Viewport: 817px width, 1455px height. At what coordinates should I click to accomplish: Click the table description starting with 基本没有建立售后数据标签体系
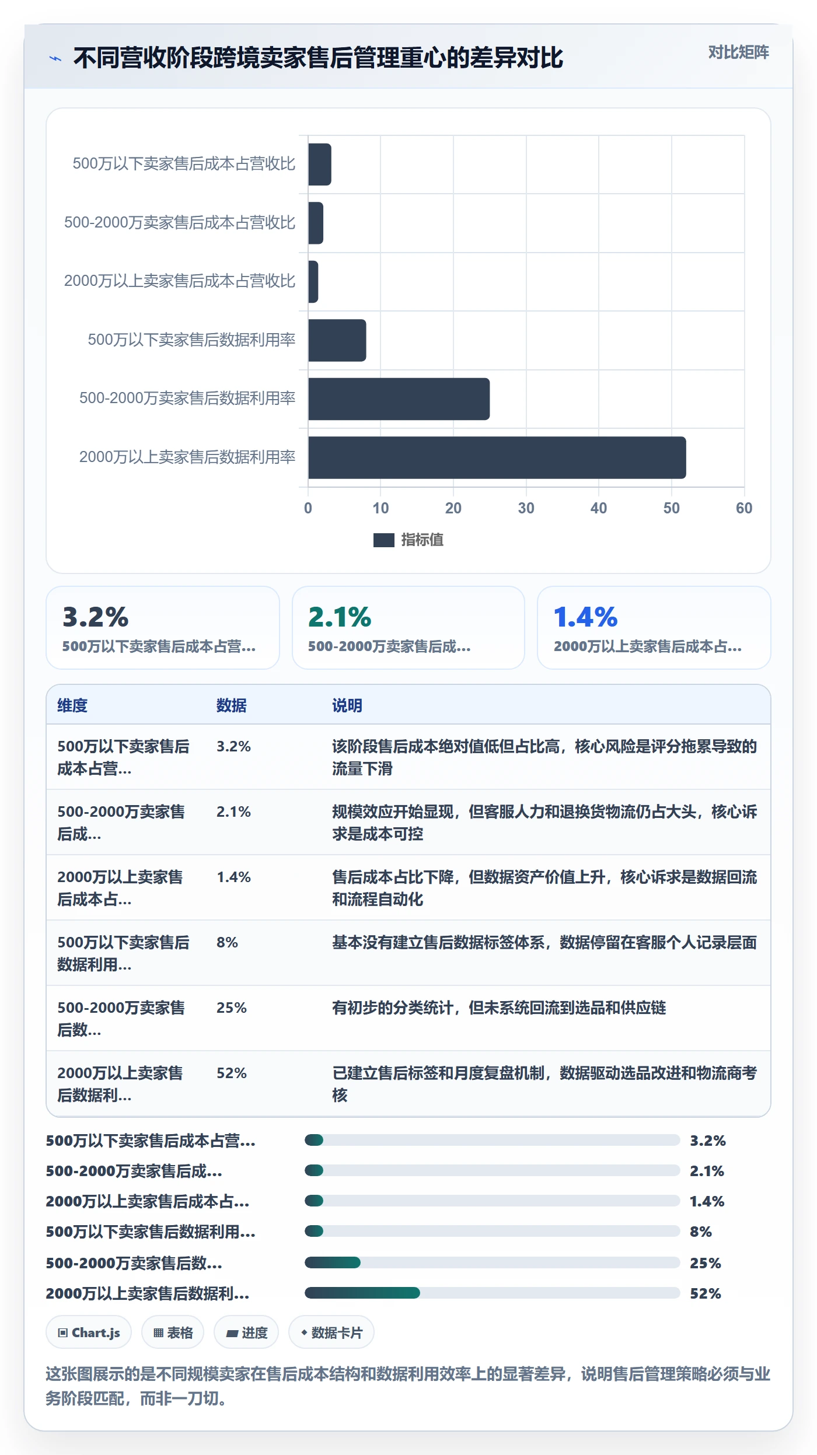click(544, 942)
